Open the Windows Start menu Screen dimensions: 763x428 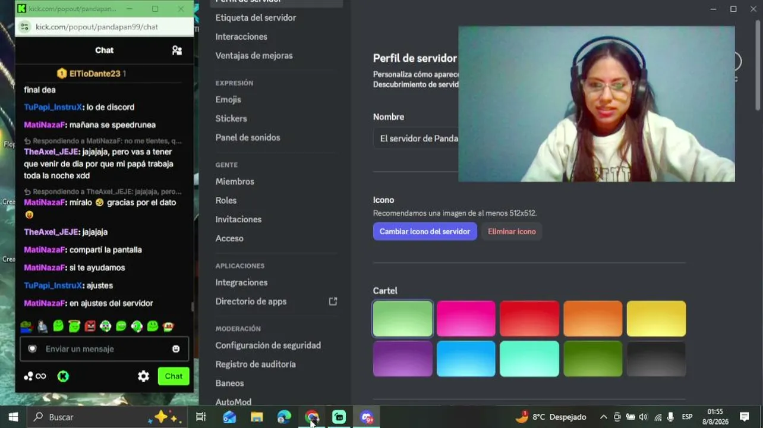13,417
